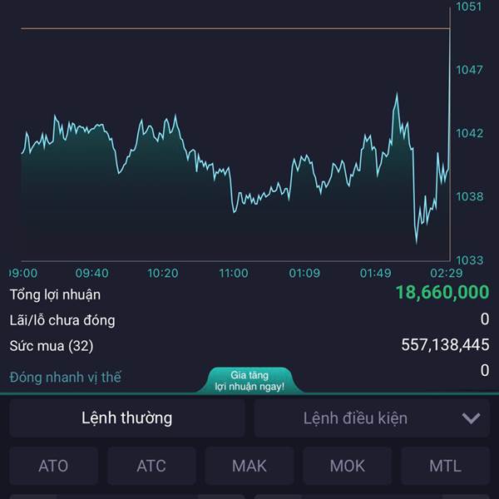Tap the Sức mua (32) label
Image resolution: width=499 pixels, height=499 pixels.
52,346
